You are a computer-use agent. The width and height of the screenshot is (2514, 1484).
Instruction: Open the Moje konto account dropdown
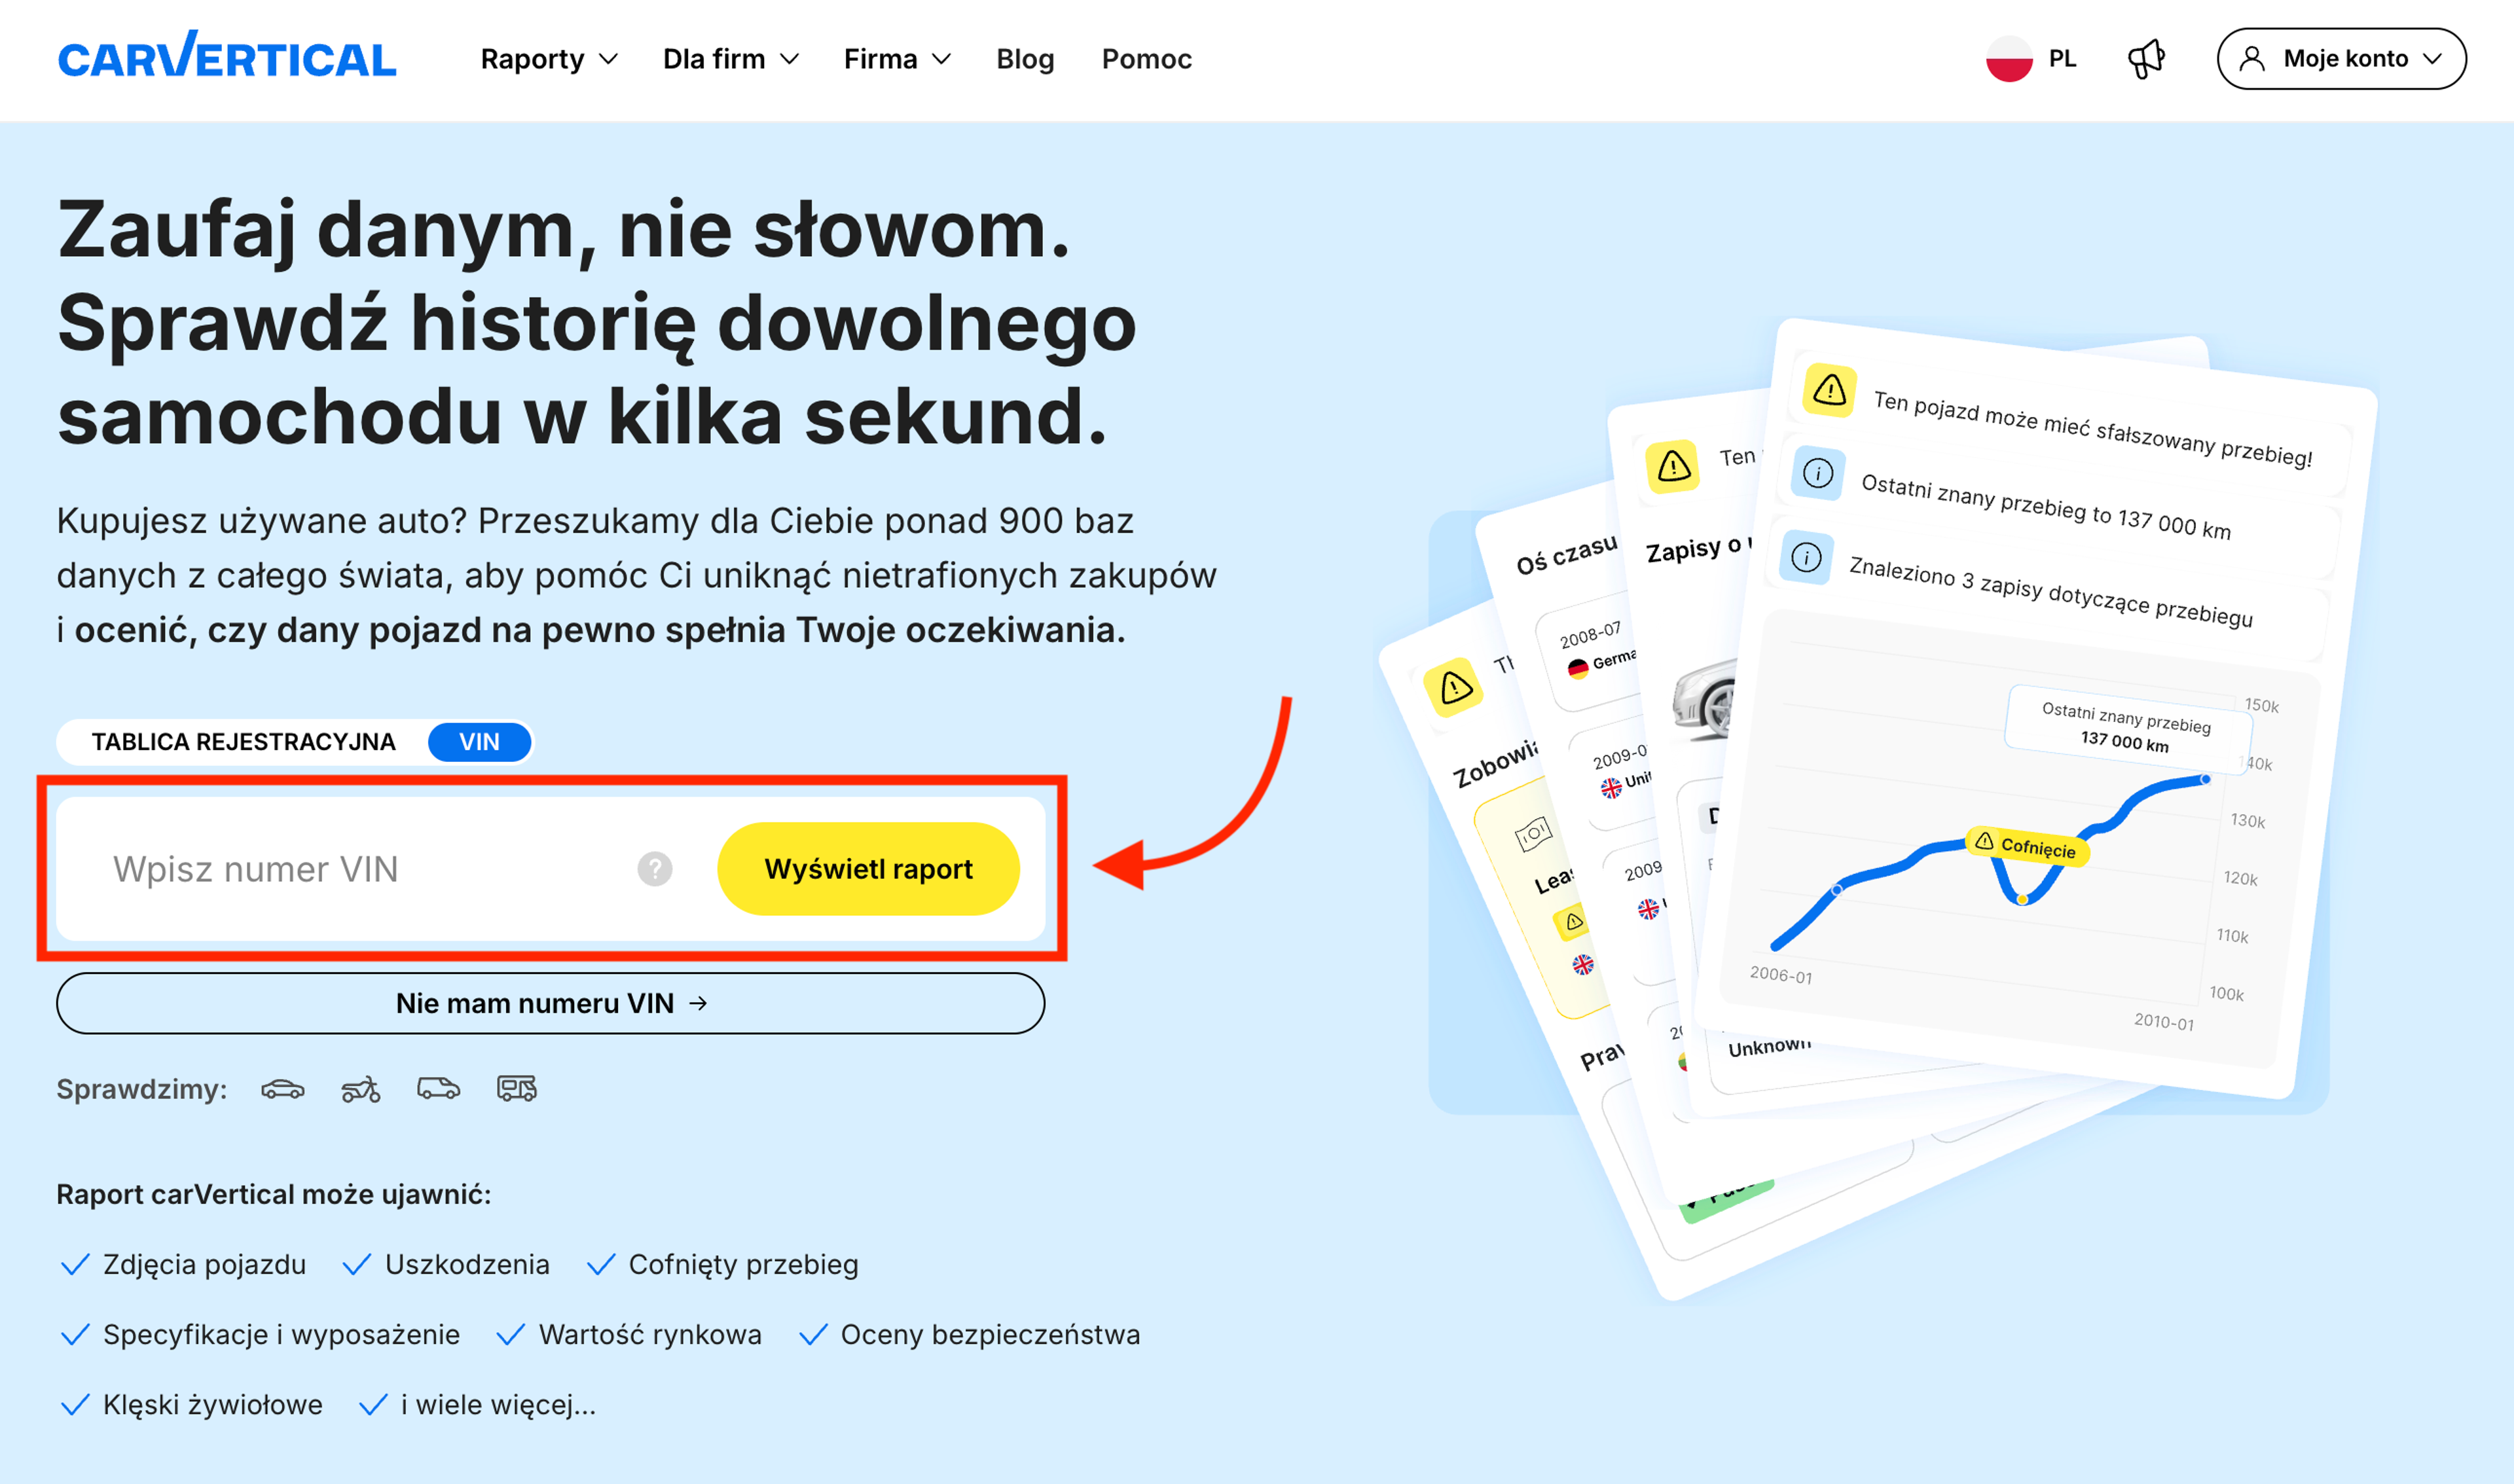2341,59
